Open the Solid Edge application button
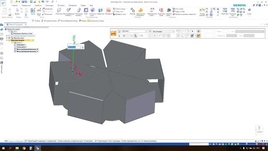The image size is (268, 151). (3, 3)
